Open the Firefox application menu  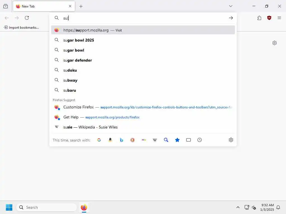pyautogui.click(x=279, y=18)
